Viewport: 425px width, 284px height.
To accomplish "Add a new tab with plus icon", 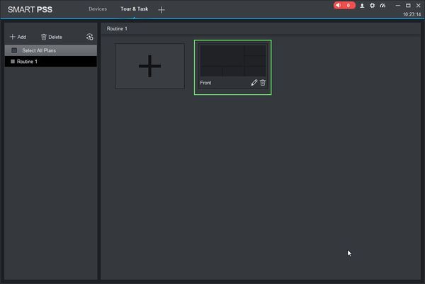I will [x=161, y=10].
